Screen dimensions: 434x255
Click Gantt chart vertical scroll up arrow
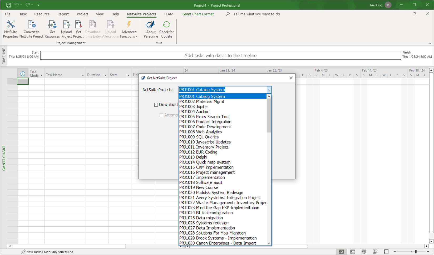(431, 70)
